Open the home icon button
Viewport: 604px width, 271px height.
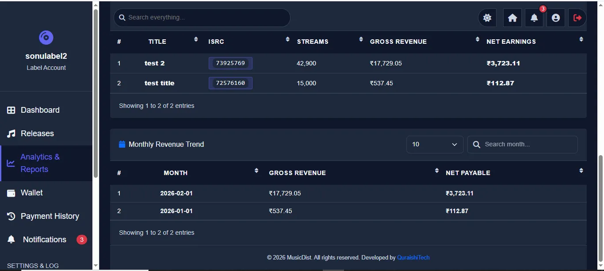(512, 18)
